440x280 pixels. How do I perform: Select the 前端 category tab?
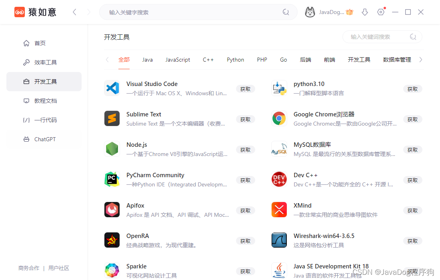point(330,60)
